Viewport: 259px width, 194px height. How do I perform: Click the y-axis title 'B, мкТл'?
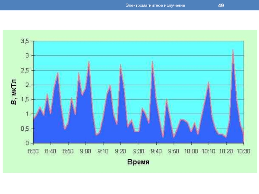tap(14, 92)
